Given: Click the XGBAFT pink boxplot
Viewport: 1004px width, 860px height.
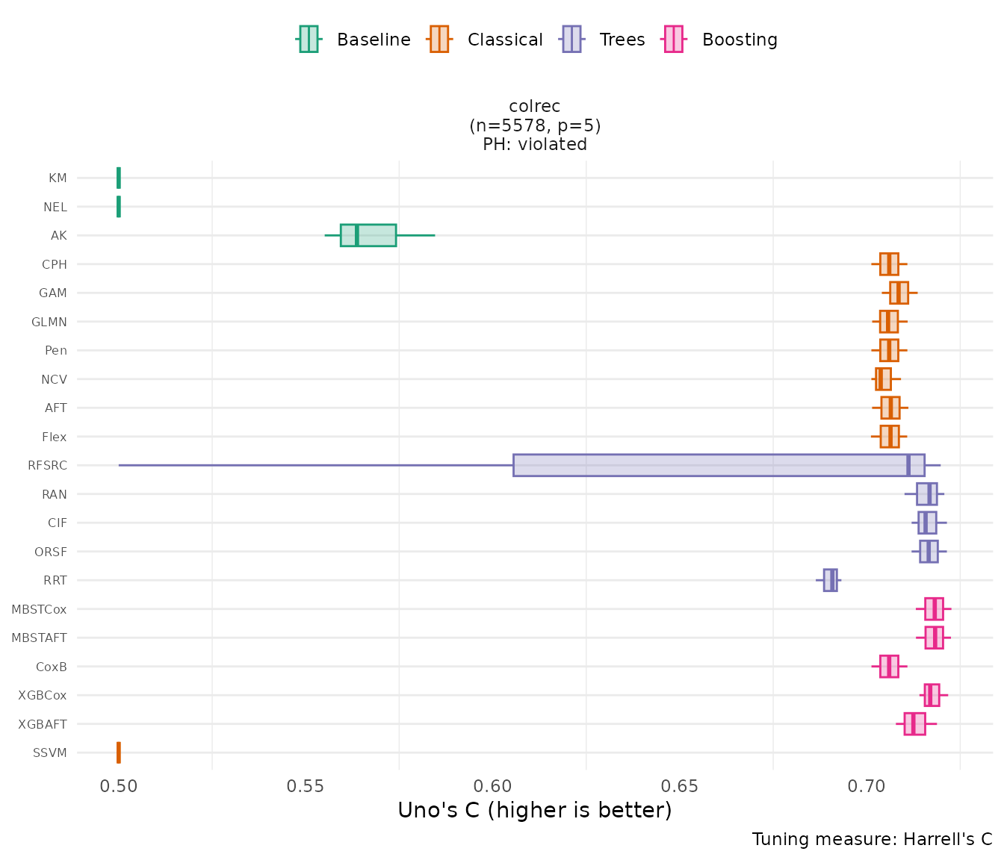Looking at the screenshot, I should (x=914, y=724).
